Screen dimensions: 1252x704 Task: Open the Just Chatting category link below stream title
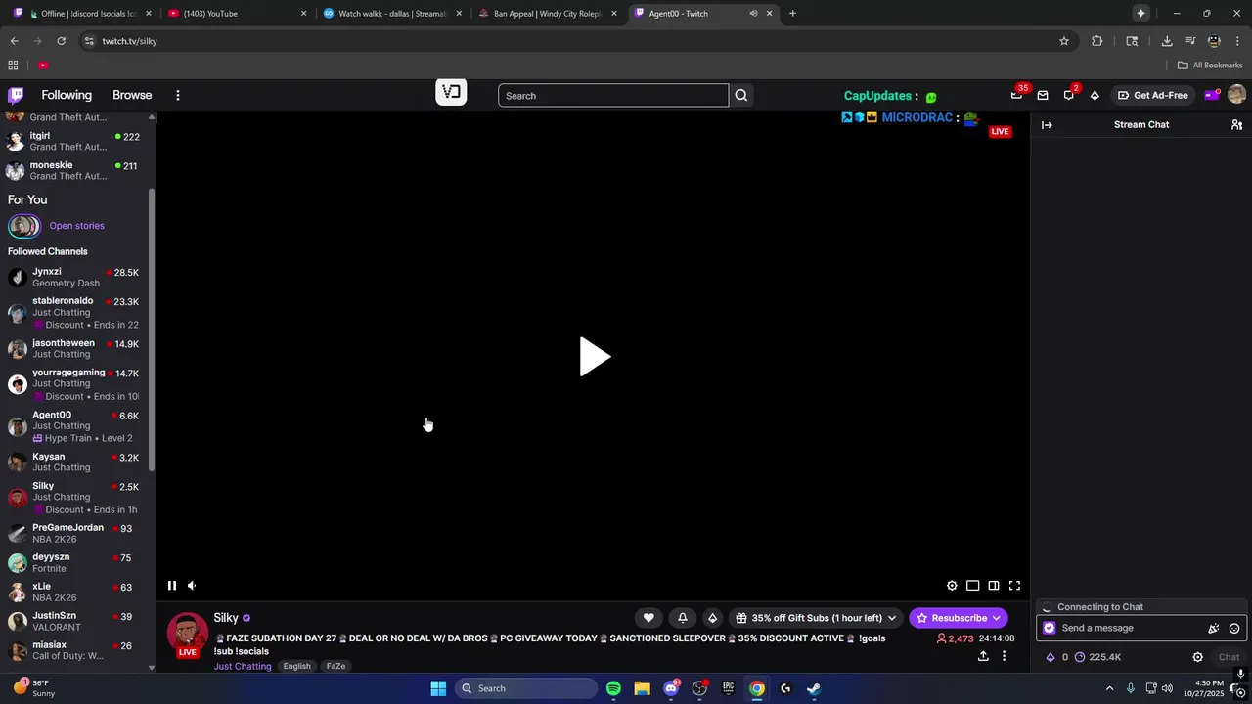point(243,666)
